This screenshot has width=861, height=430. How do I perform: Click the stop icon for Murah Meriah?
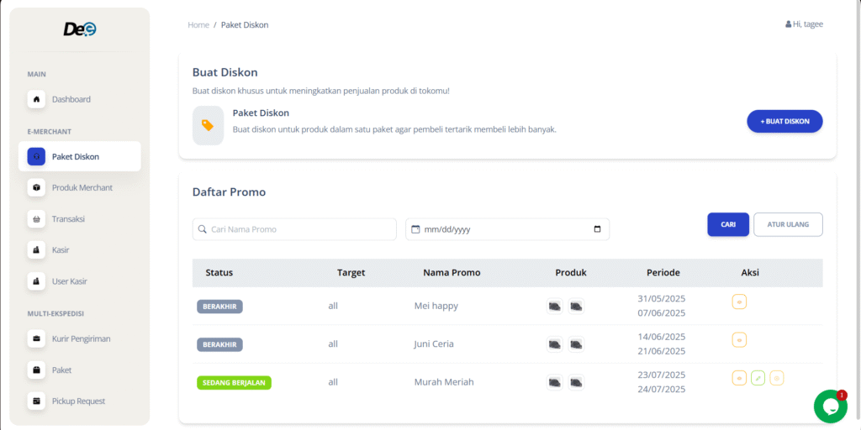pos(777,379)
